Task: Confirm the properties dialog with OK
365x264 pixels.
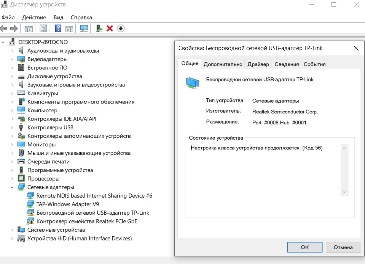Action: (305, 247)
